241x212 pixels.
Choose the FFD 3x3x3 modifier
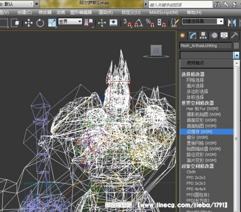(x=196, y=183)
